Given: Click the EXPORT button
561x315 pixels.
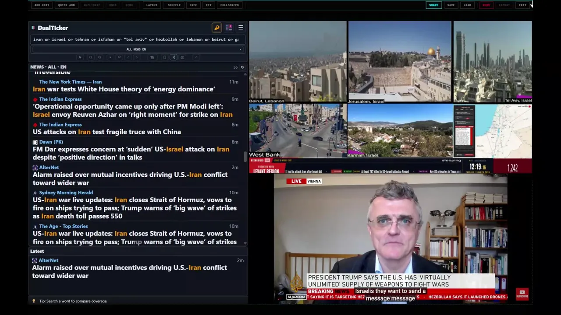Looking at the screenshot, I should tap(504, 5).
